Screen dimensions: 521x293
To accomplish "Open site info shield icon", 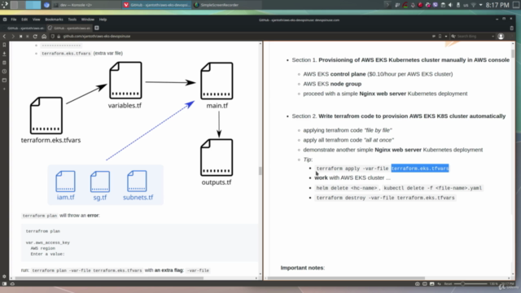I will (x=53, y=36).
